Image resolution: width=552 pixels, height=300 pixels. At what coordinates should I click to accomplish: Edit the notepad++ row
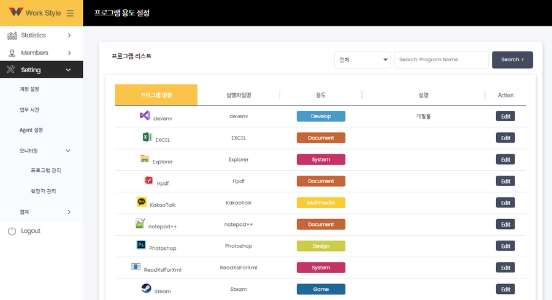(x=505, y=224)
